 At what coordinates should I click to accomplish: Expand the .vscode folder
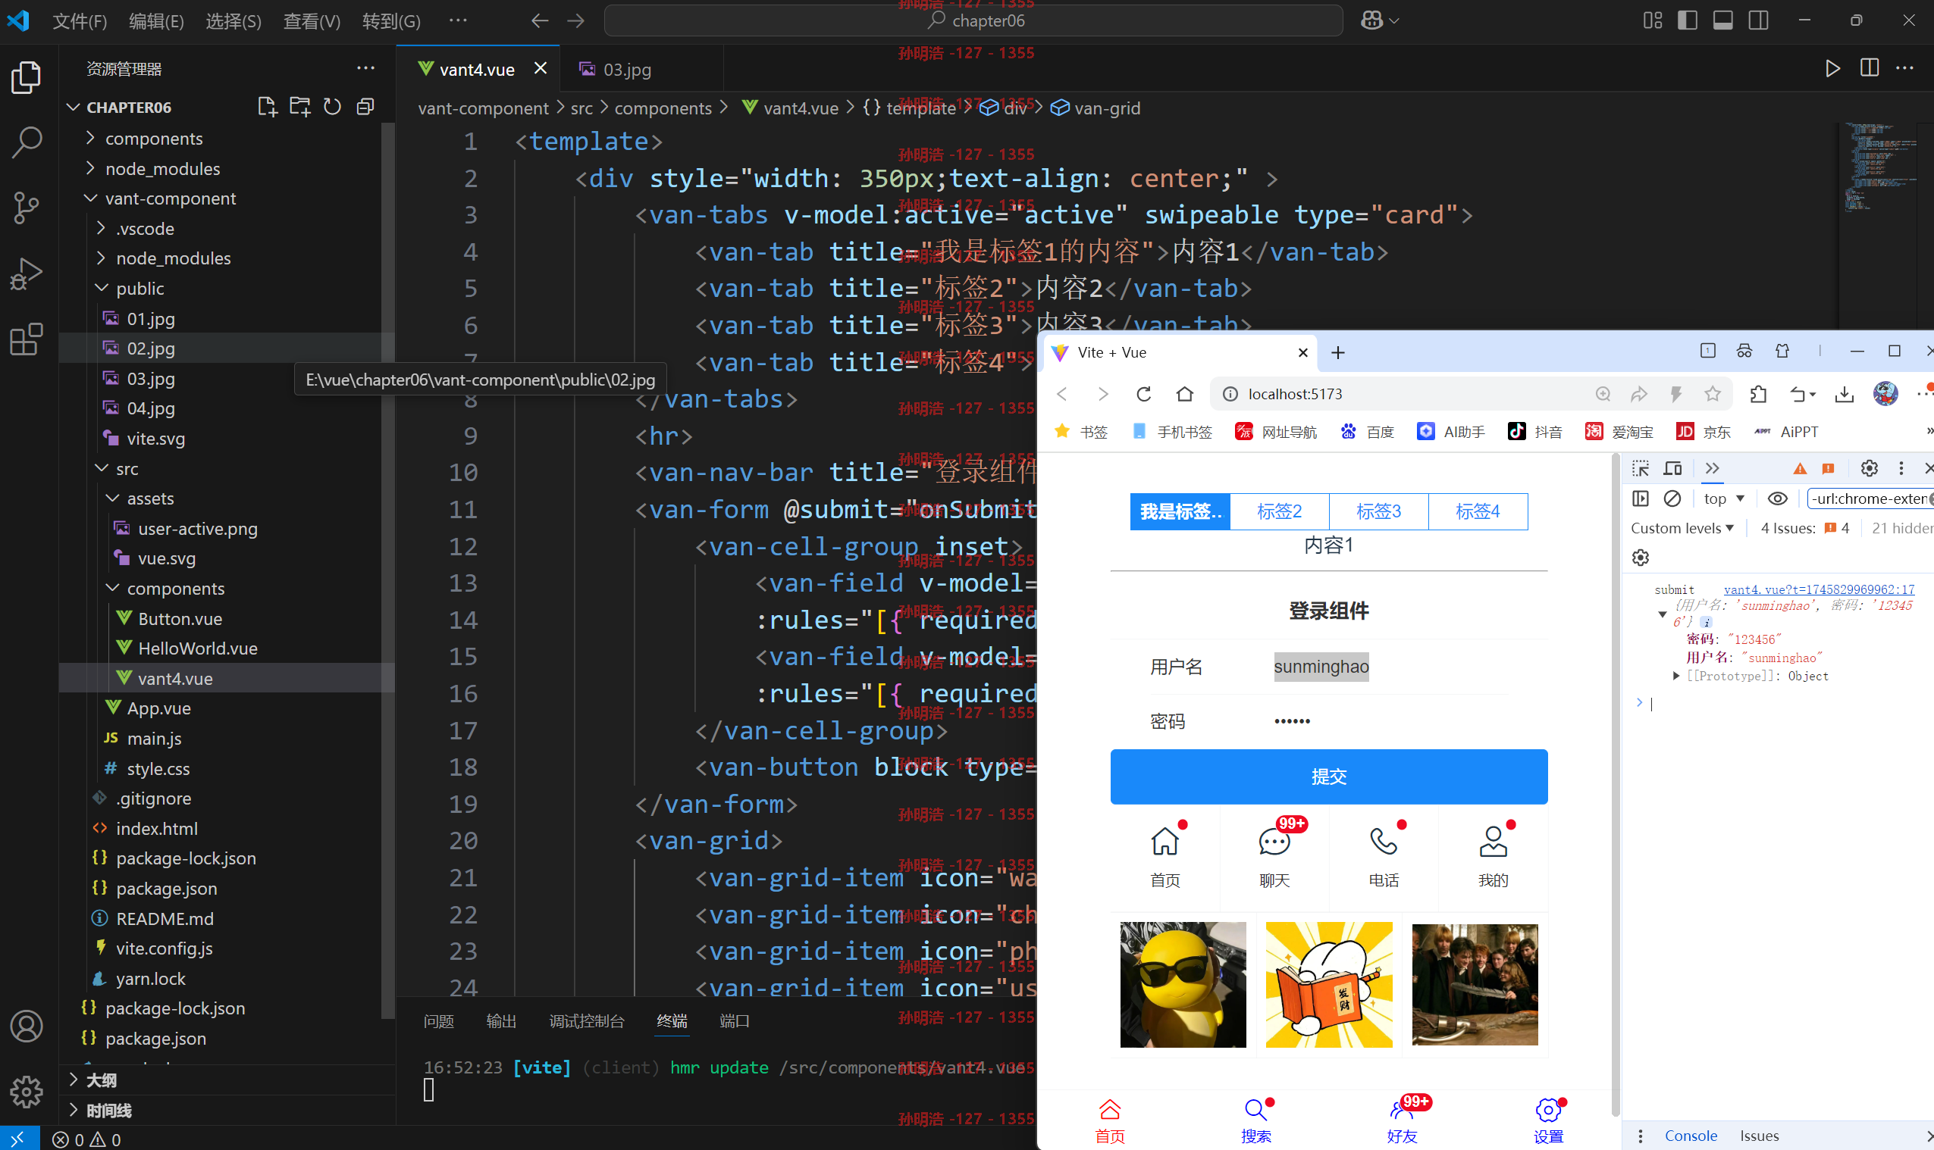pos(101,228)
